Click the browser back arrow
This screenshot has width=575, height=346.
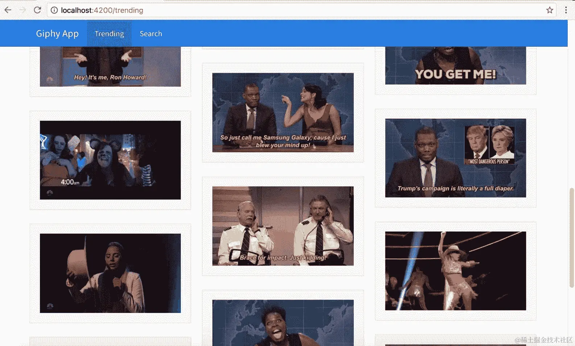pyautogui.click(x=8, y=10)
